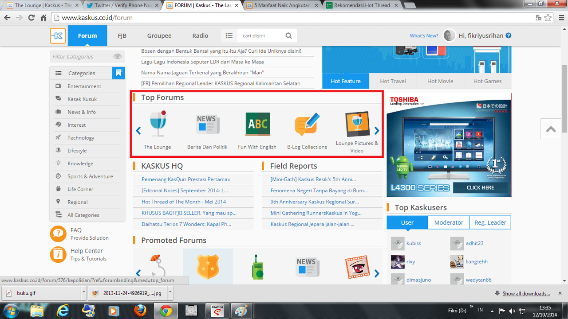Image resolution: width=568 pixels, height=319 pixels.
Task: Bookmark this page with star icon
Action: click(x=548, y=18)
